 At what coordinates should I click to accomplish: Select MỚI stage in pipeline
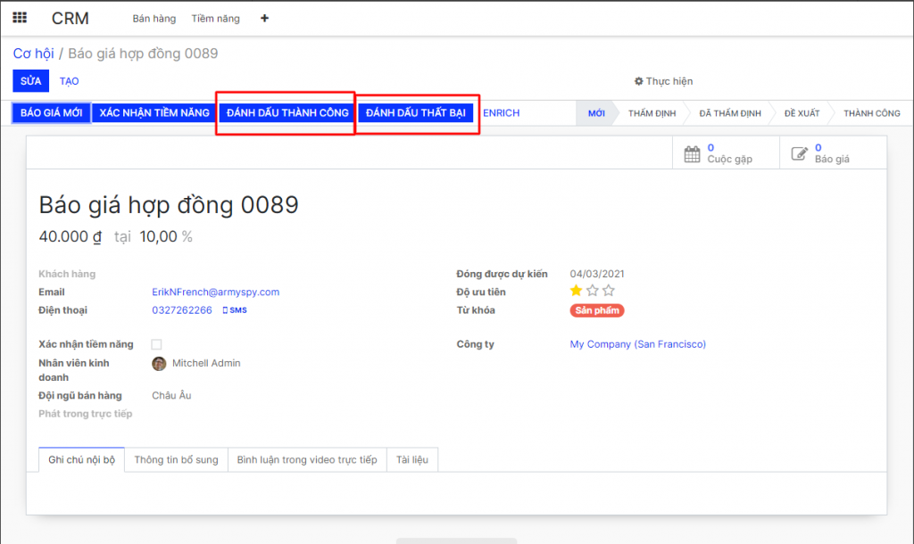click(x=596, y=113)
